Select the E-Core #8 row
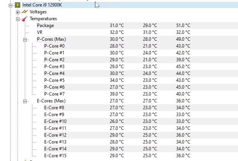 [141, 108]
